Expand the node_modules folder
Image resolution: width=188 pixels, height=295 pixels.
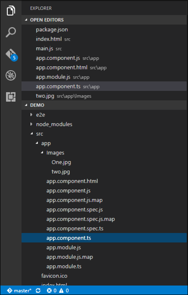(104, 124)
